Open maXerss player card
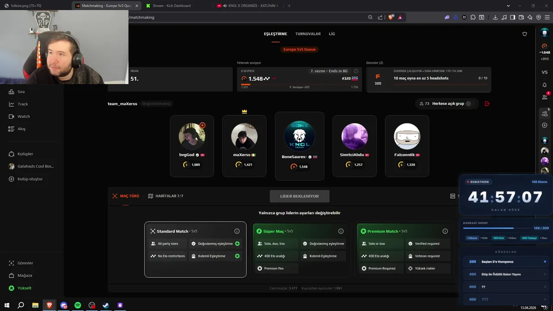The image size is (553, 311). [244, 146]
